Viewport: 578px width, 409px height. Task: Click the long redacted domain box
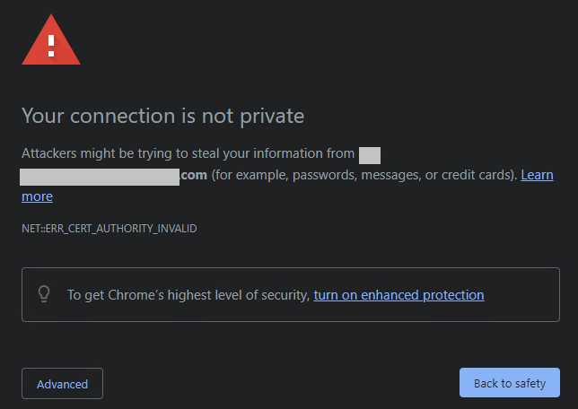pyautogui.click(x=100, y=177)
